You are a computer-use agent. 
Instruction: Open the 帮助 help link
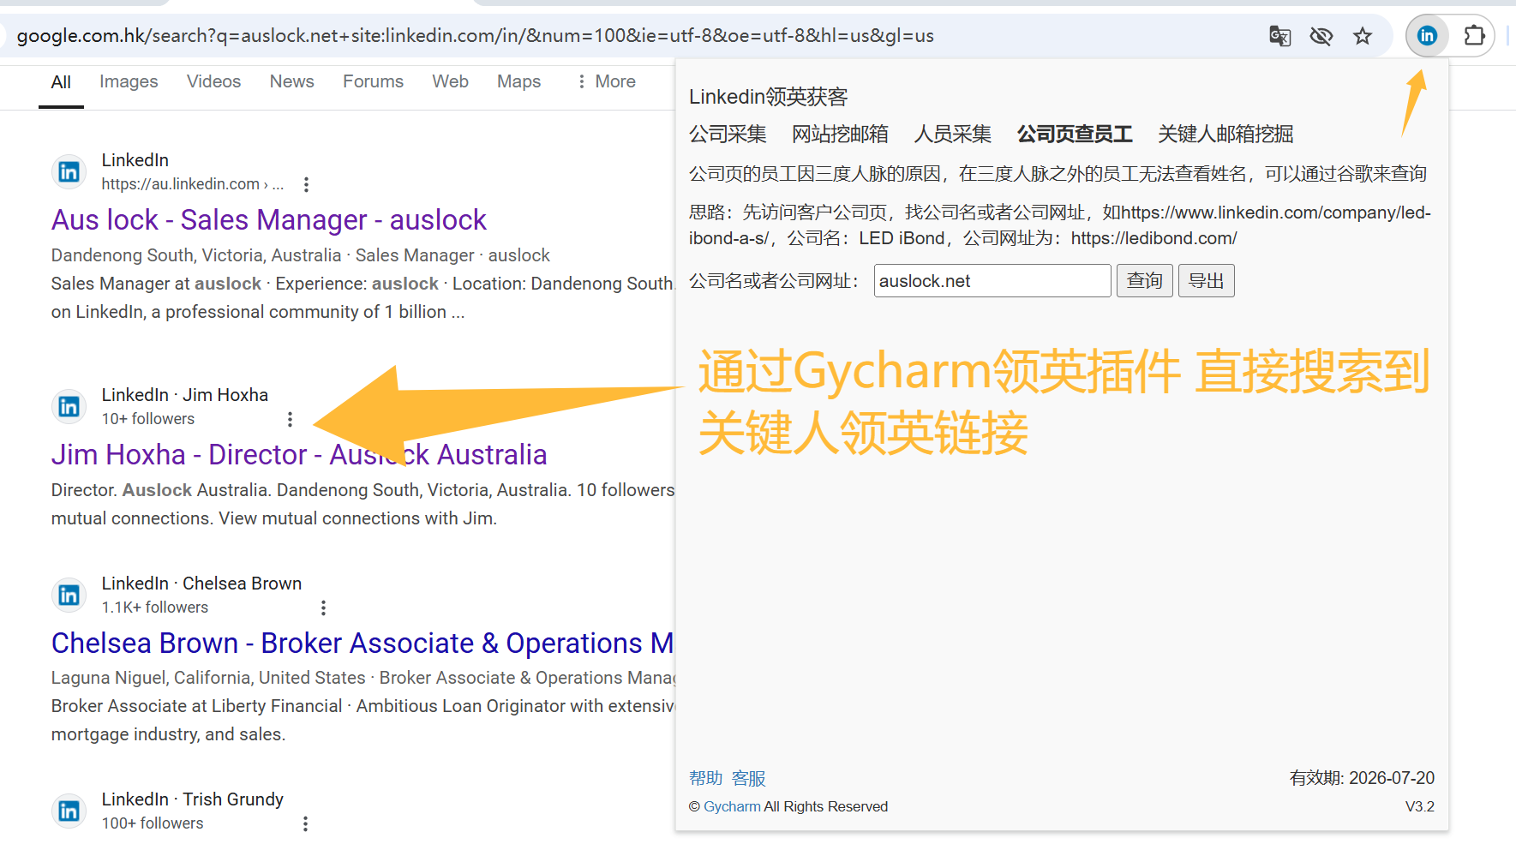tap(706, 778)
